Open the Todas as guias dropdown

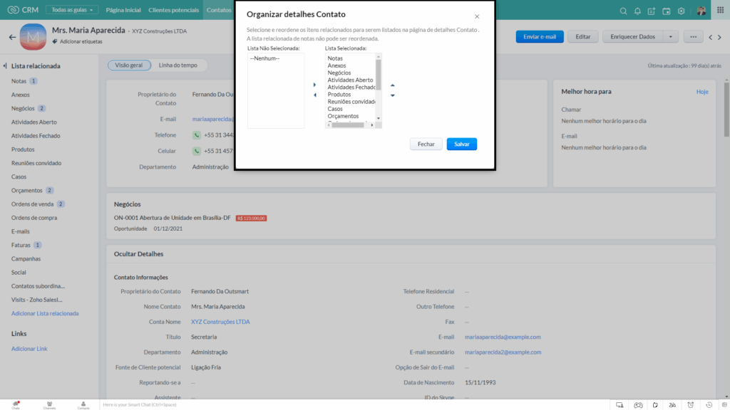coord(72,10)
